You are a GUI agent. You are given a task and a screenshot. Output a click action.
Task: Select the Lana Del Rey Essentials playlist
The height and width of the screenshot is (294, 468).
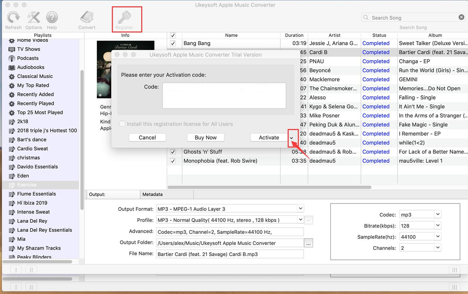[x=44, y=230]
